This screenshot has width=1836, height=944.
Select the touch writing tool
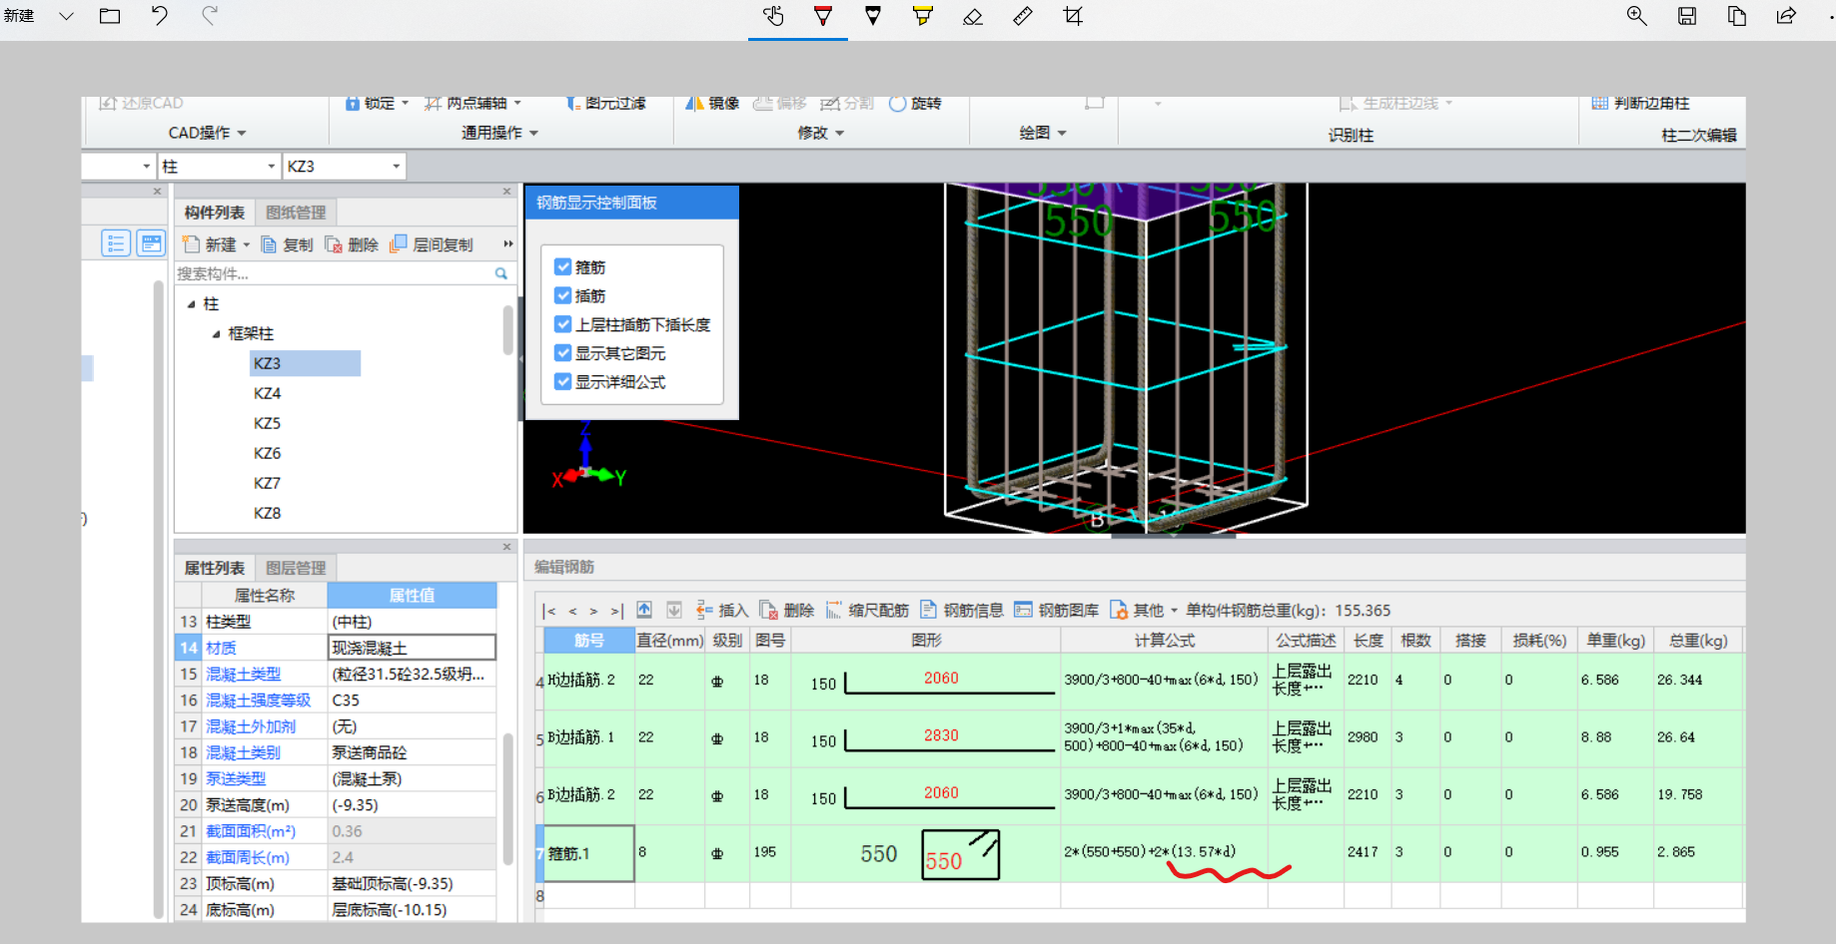click(773, 16)
